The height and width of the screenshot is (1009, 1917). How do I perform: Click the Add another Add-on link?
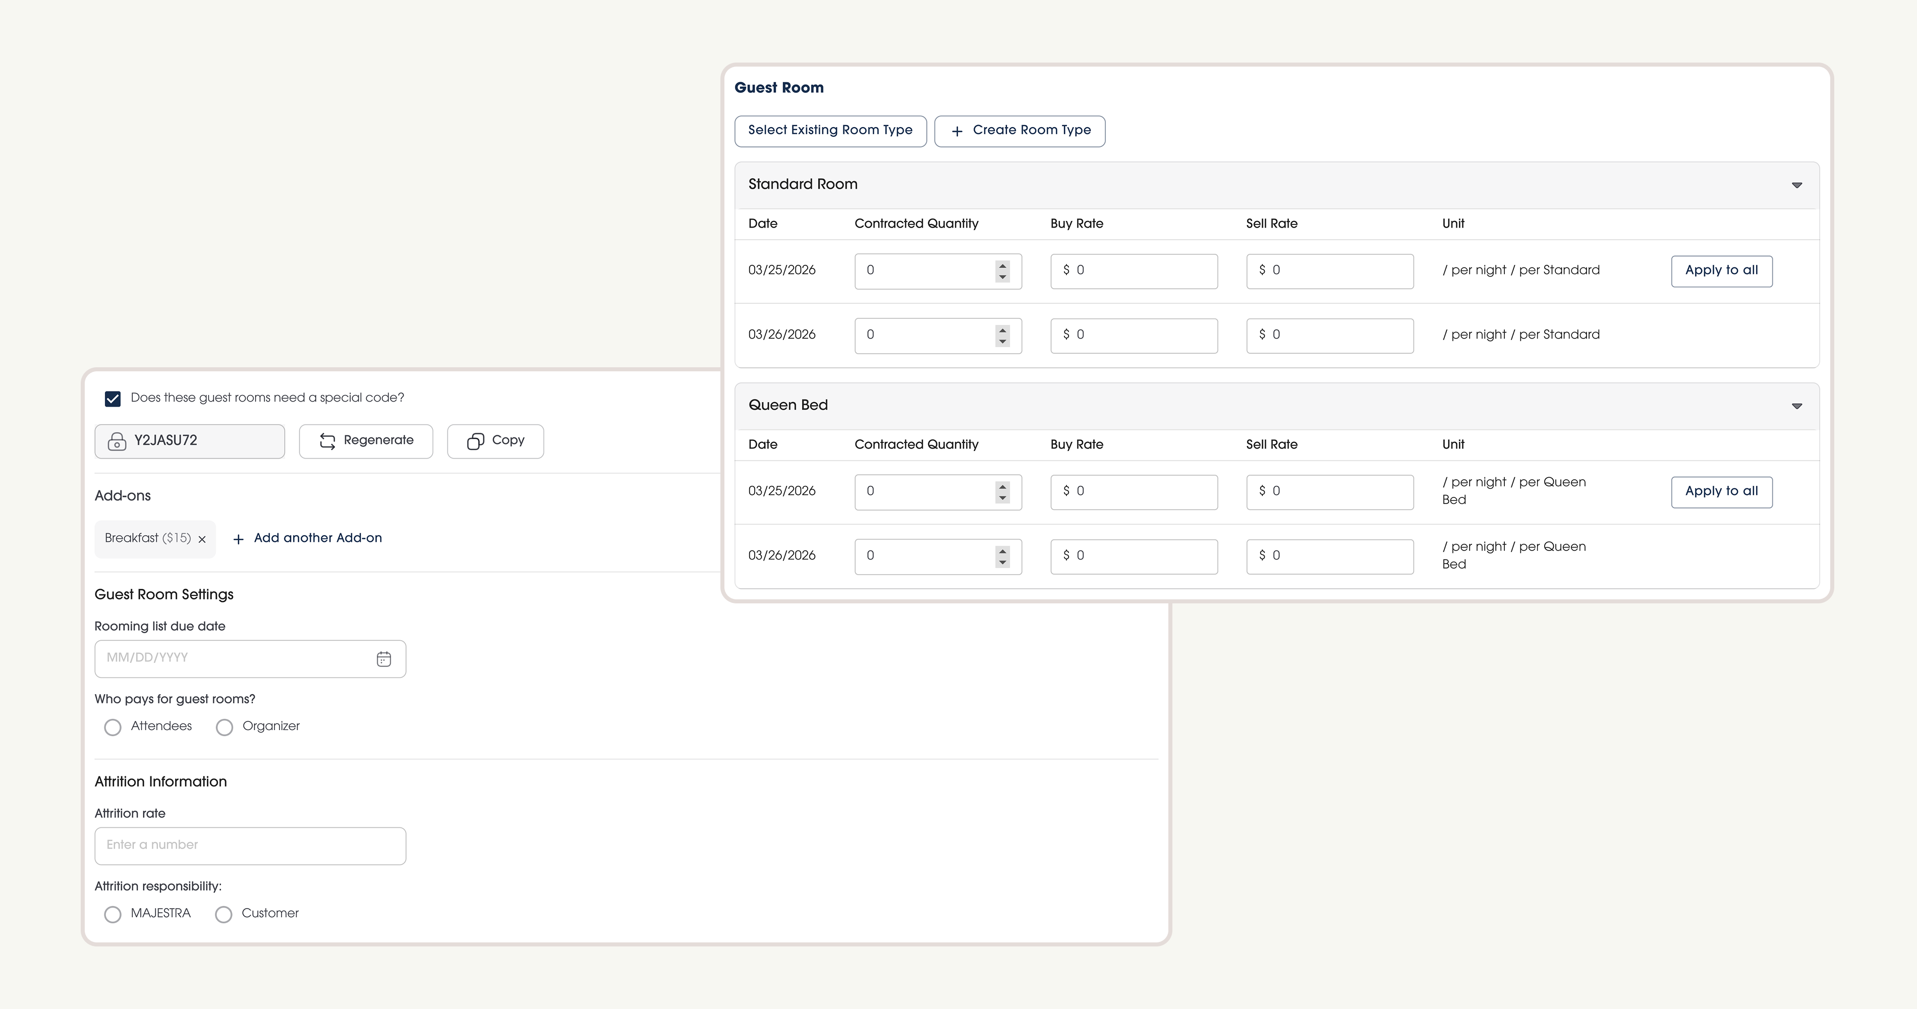coord(318,538)
